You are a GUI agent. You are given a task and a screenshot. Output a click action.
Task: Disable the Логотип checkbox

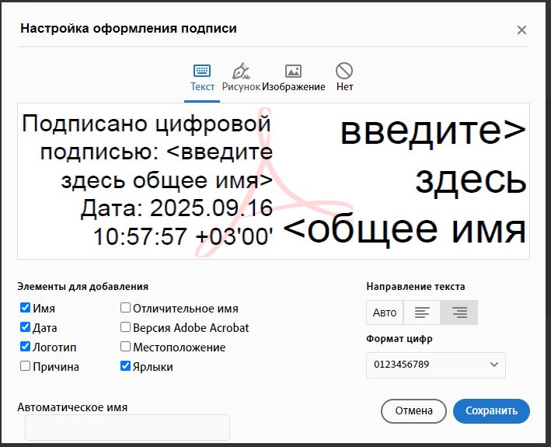pyautogui.click(x=26, y=347)
